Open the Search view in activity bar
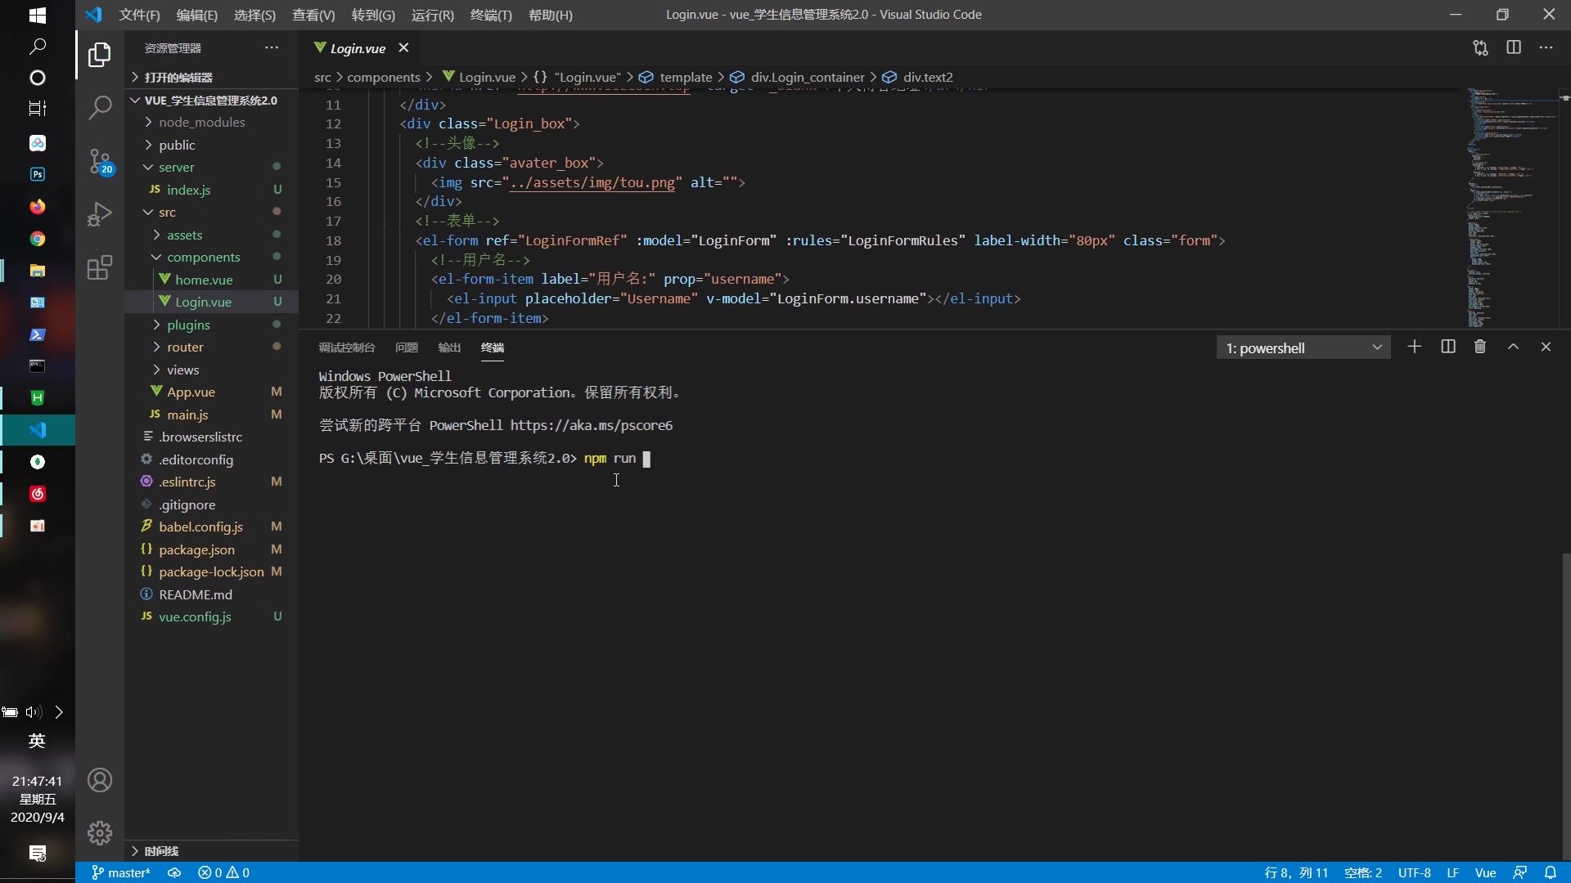Image resolution: width=1571 pixels, height=883 pixels. coord(100,107)
